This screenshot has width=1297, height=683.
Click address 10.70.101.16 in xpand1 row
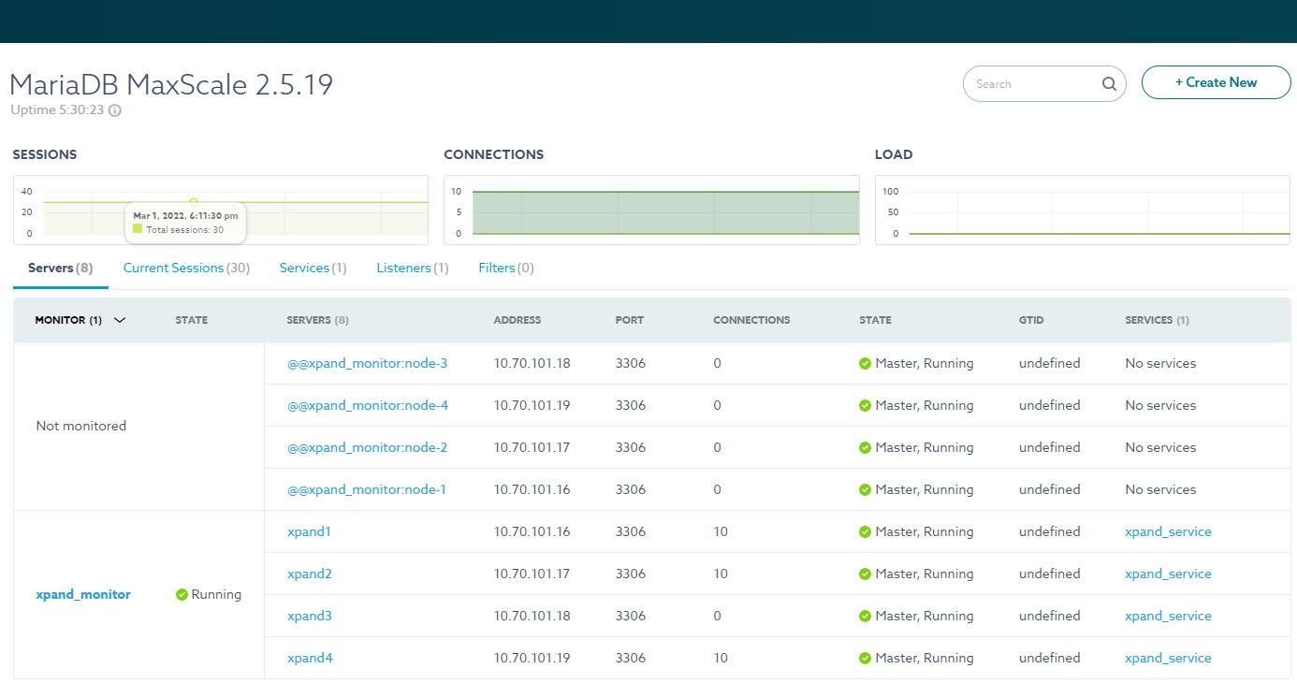pos(532,531)
